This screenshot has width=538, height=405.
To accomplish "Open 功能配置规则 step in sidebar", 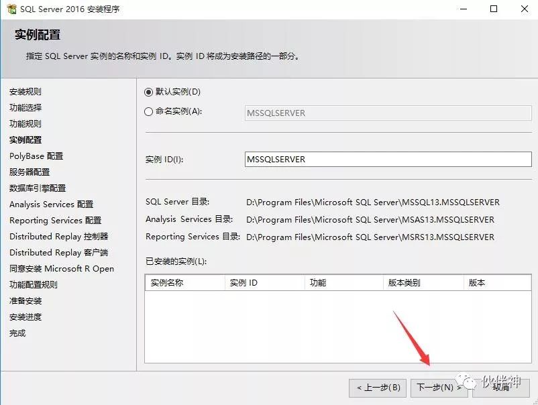I will (x=34, y=284).
